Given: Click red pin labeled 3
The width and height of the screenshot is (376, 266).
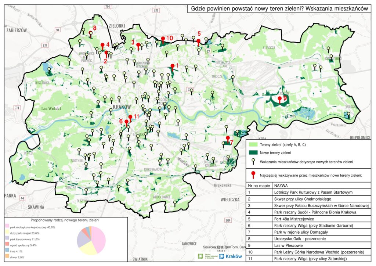Looking at the screenshot, I should (x=138, y=46).
